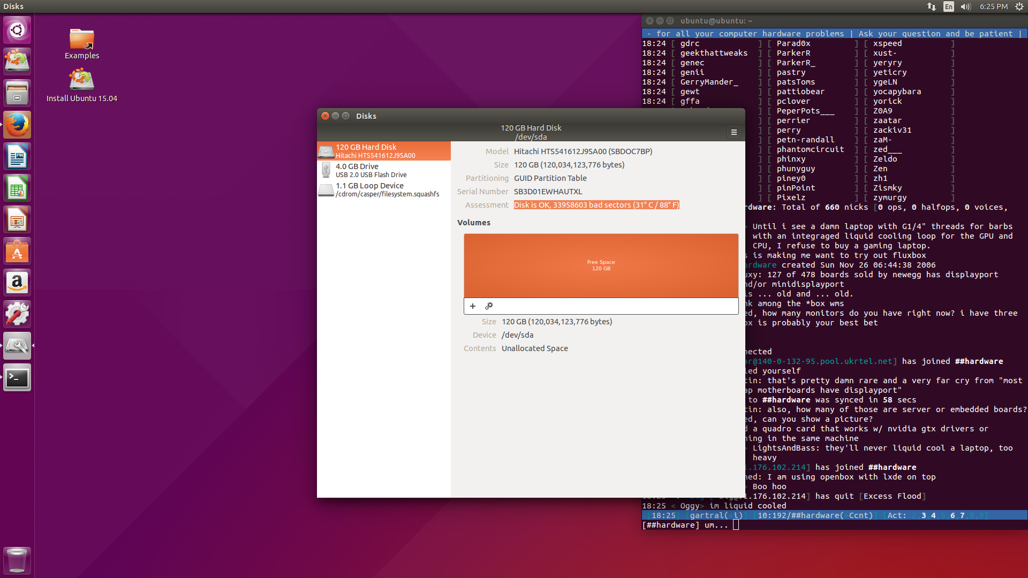
Task: Click nick phantomcircuit in terminal list
Action: click(810, 149)
